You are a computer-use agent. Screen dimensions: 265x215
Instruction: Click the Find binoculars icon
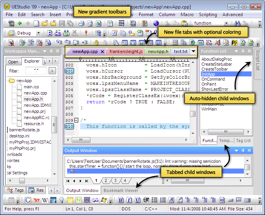[x=237, y=23]
